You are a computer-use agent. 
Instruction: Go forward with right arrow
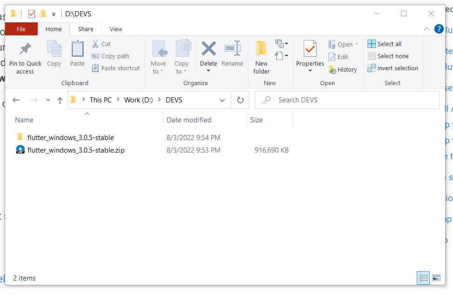34,100
